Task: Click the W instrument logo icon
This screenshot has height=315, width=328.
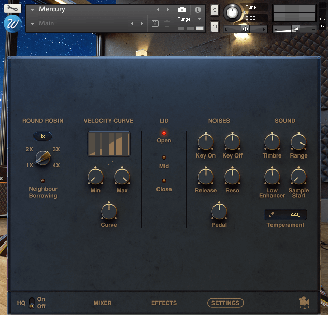Action: [12, 24]
